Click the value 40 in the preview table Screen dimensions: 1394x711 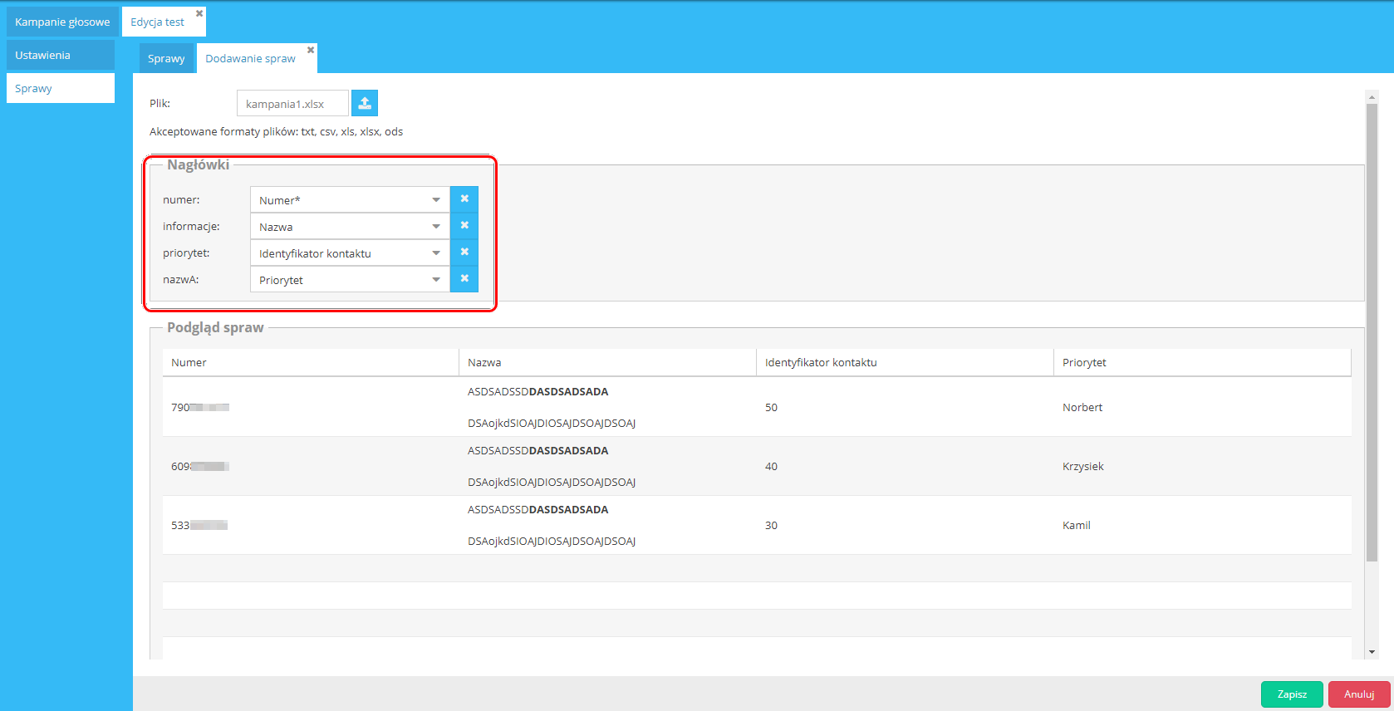tap(771, 466)
